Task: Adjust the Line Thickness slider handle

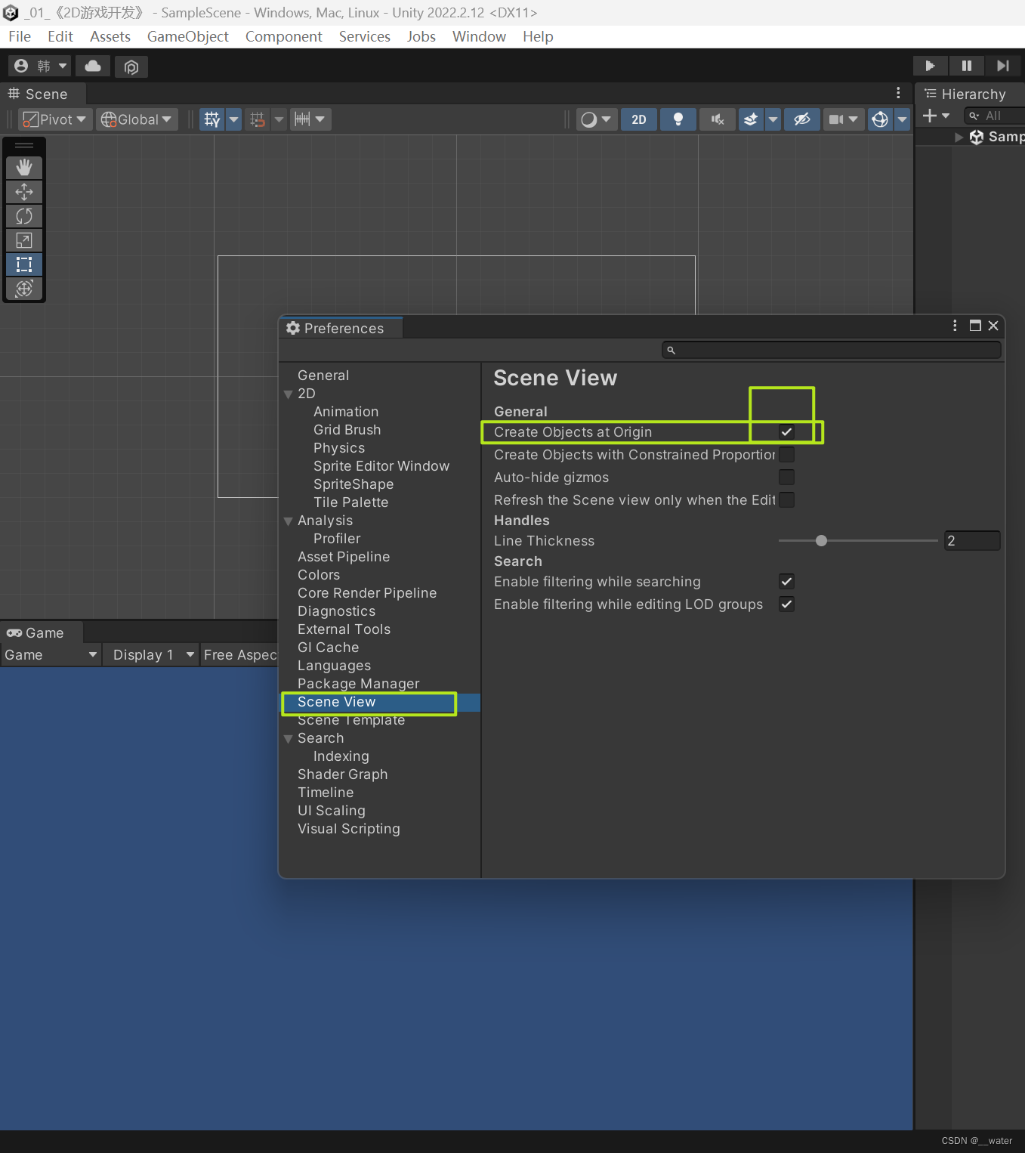Action: click(x=821, y=540)
